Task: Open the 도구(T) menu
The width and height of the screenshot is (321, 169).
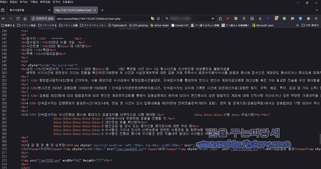Action: 56,2
